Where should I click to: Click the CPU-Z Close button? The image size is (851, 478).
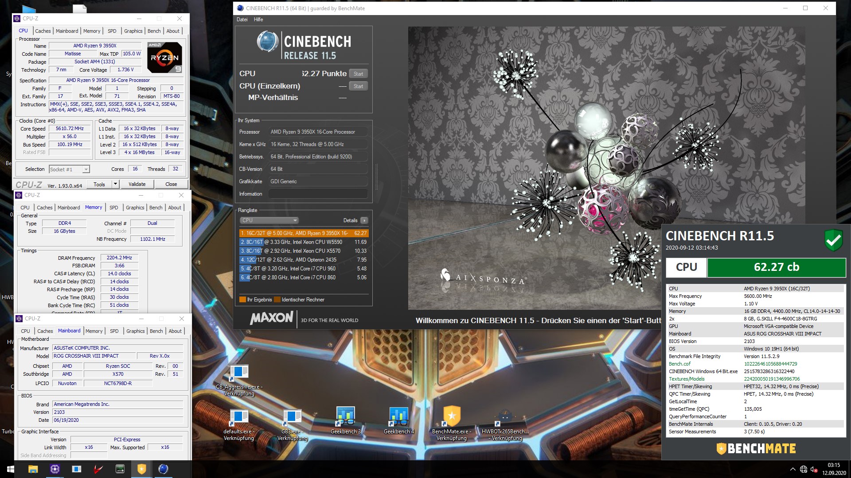(171, 184)
